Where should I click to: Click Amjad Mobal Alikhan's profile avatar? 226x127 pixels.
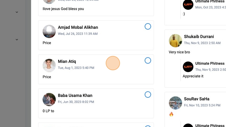(x=49, y=31)
